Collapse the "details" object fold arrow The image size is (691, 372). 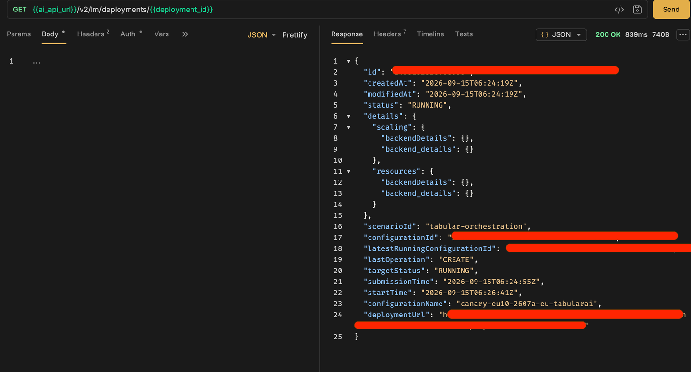click(349, 116)
